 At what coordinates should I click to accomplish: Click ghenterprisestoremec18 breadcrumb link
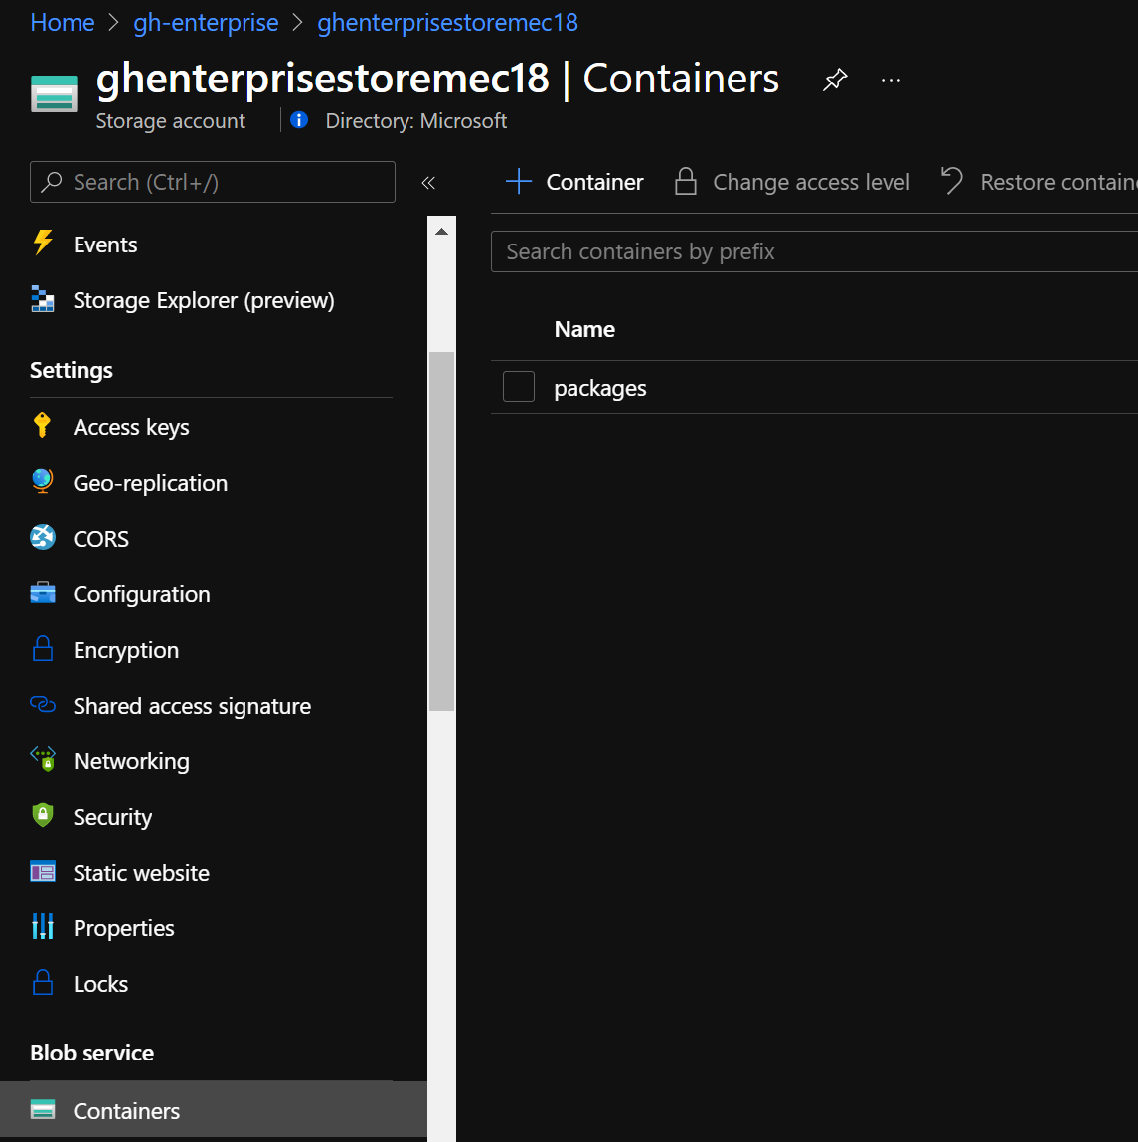point(448,23)
